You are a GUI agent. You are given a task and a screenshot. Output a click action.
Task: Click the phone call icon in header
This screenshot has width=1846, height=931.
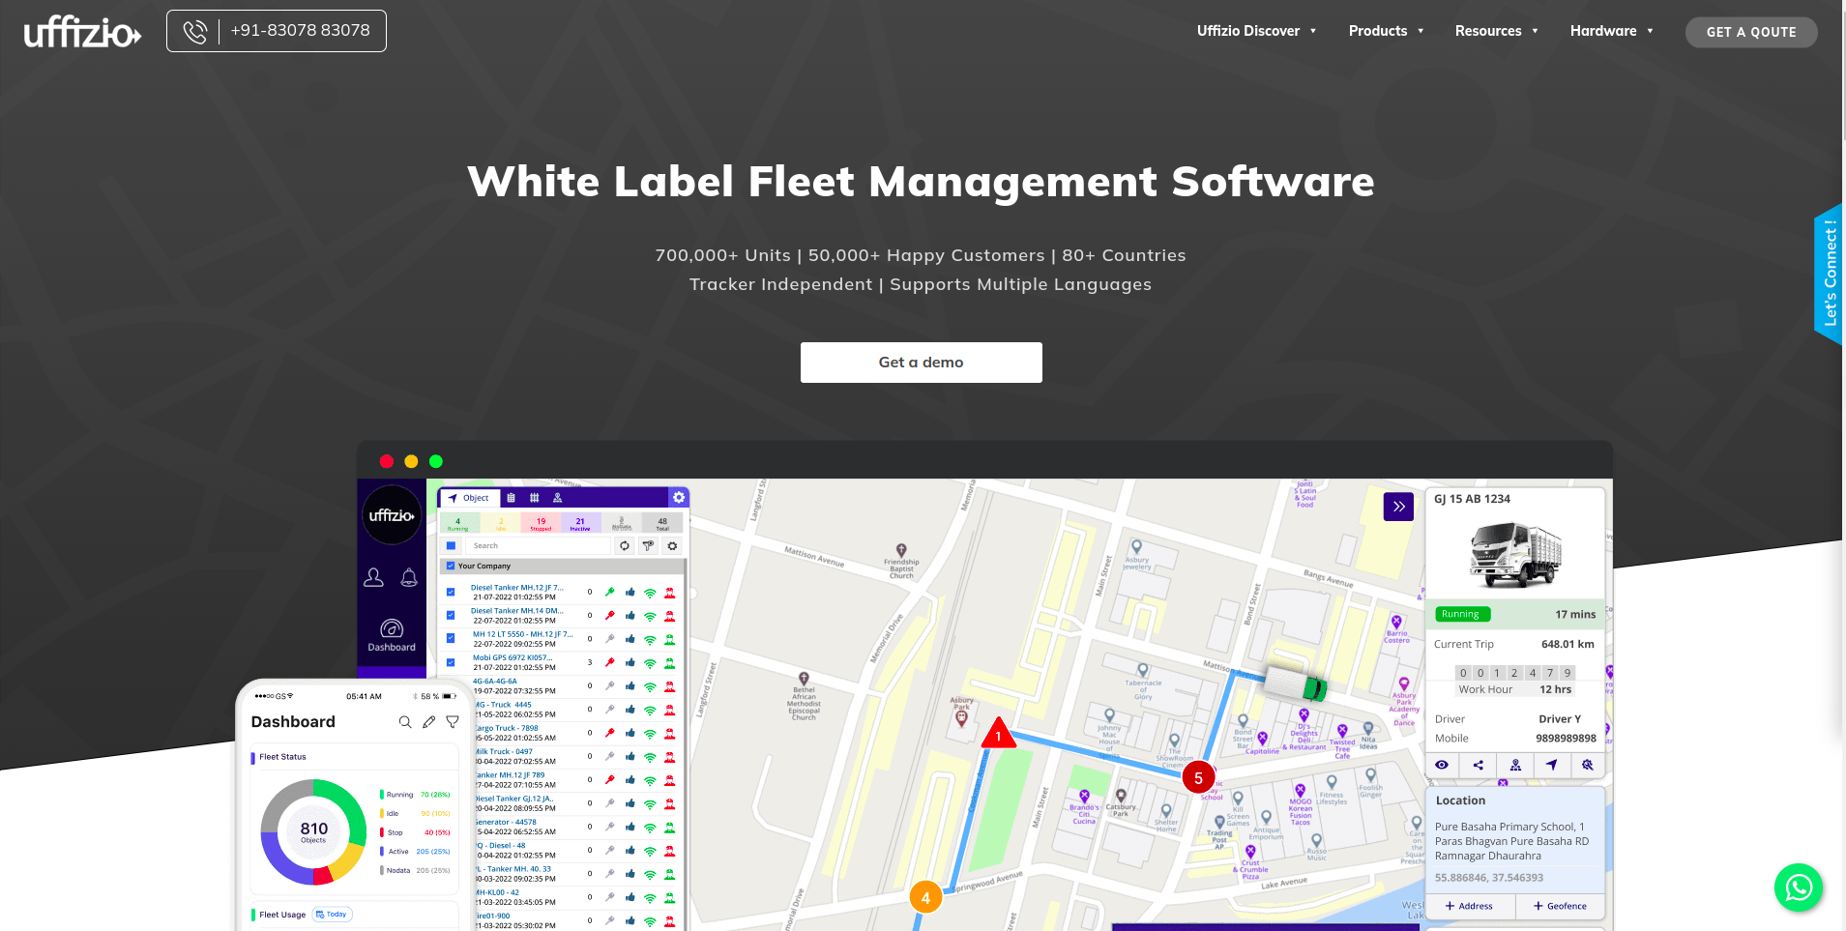(x=195, y=31)
